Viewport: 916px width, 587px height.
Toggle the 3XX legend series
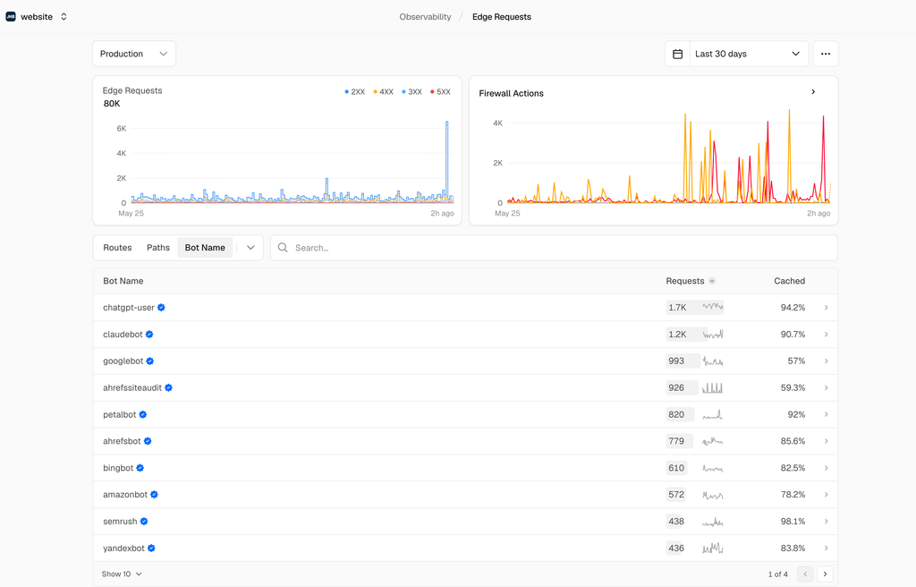(x=411, y=92)
